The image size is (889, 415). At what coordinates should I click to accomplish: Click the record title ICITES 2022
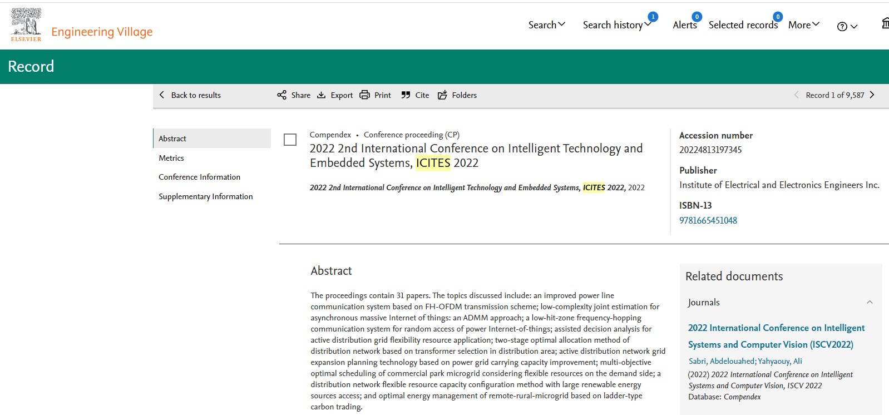pyautogui.click(x=476, y=156)
